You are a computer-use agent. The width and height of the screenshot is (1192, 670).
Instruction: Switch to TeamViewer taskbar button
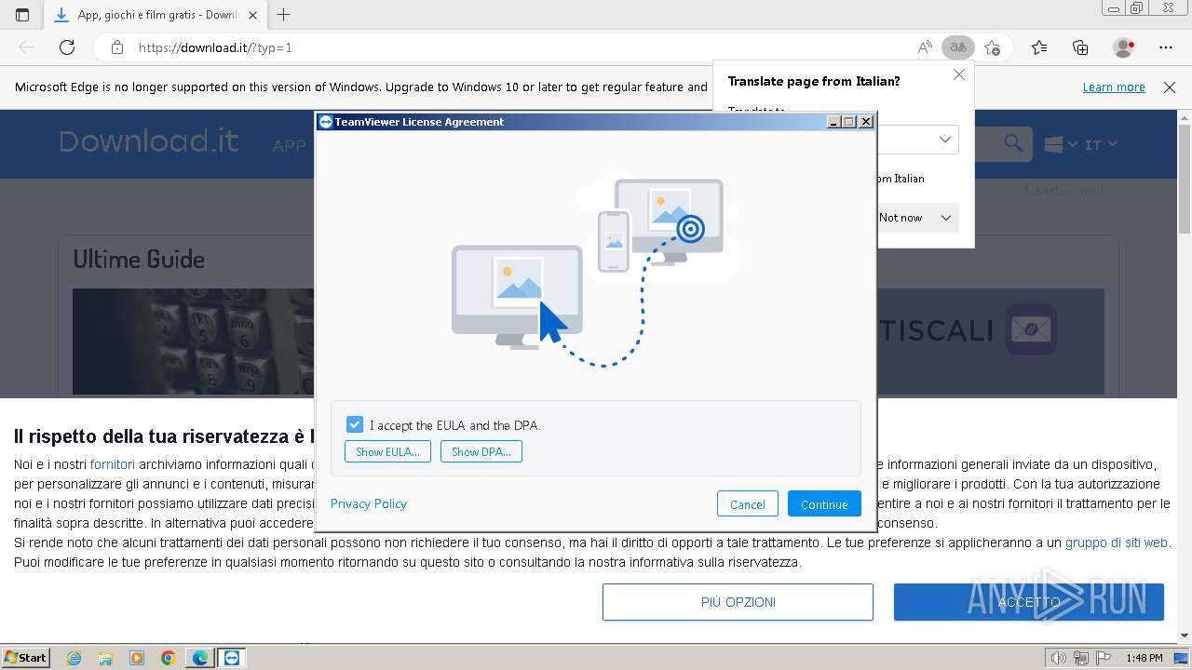point(232,658)
